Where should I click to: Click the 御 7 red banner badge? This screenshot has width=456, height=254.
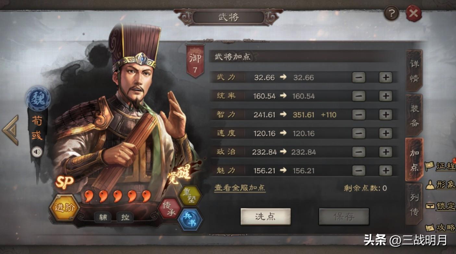point(195,61)
